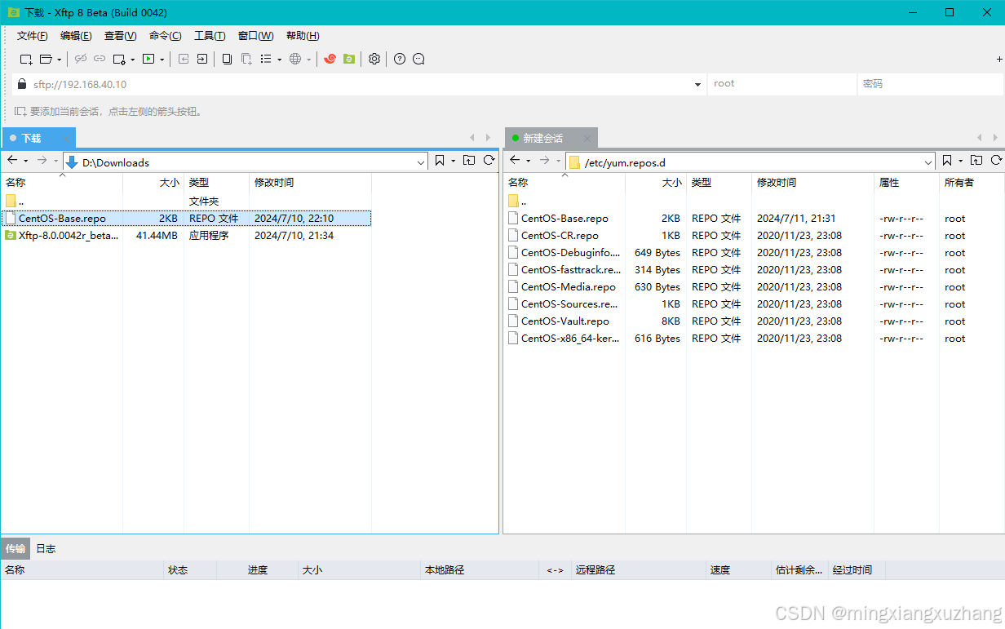Sort remote files by 所有者 column
This screenshot has height=629, width=1005.
pos(972,183)
